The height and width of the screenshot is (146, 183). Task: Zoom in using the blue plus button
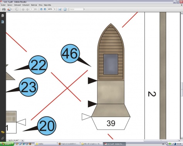pos(45,9)
